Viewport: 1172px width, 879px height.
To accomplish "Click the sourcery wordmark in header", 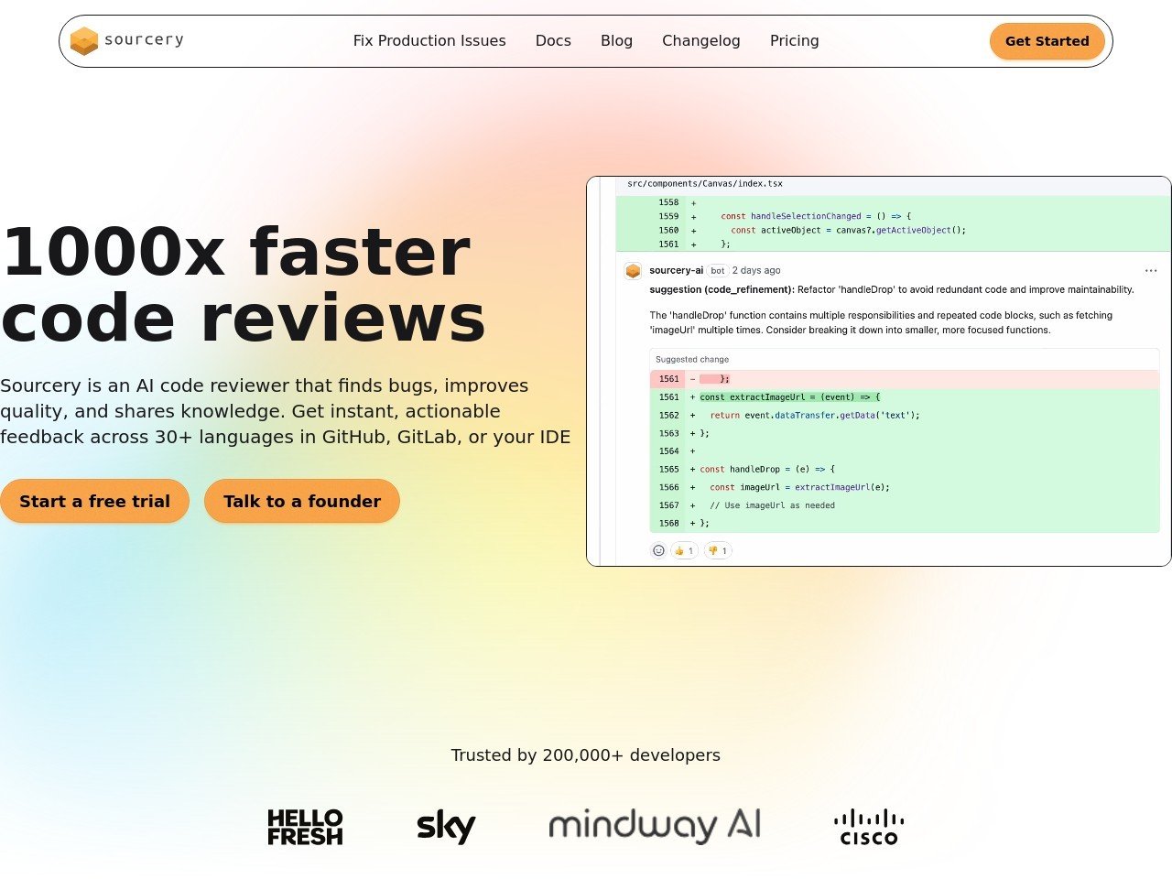I will point(144,39).
